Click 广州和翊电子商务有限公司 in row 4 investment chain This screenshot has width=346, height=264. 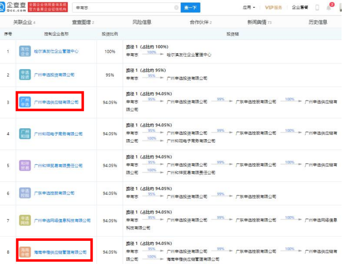point(191,141)
